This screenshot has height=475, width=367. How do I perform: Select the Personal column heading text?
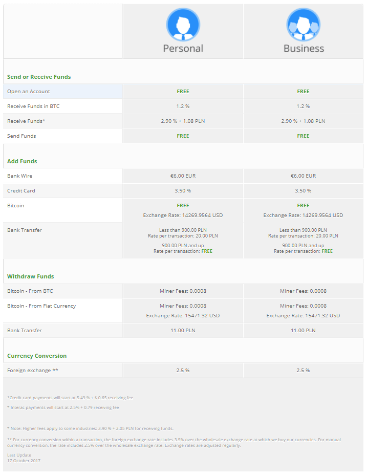(x=183, y=49)
